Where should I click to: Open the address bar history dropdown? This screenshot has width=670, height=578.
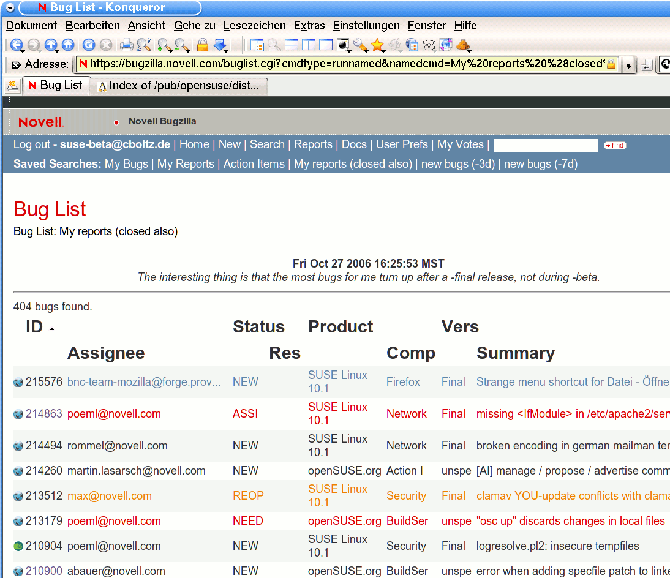tap(628, 65)
